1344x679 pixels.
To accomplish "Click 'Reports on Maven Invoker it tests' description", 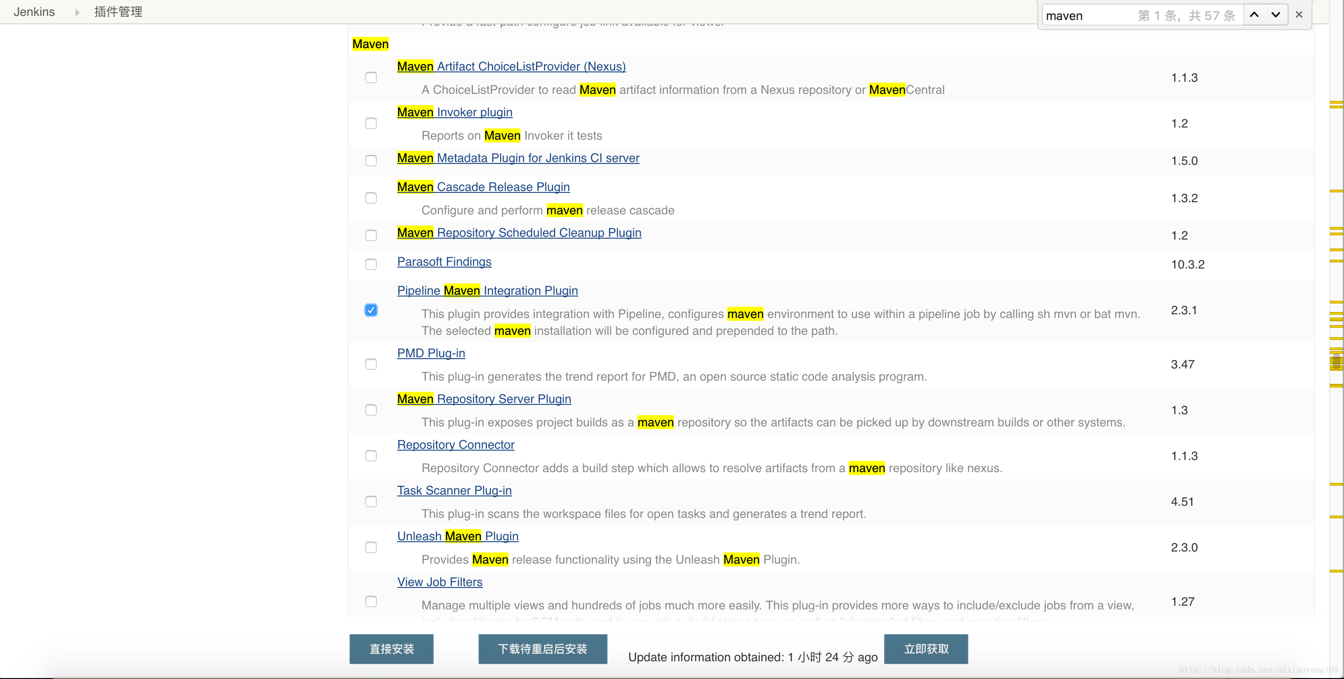I will tap(511, 135).
